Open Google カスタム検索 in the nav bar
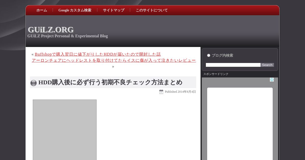Image resolution: width=305 pixels, height=160 pixels. [x=75, y=10]
